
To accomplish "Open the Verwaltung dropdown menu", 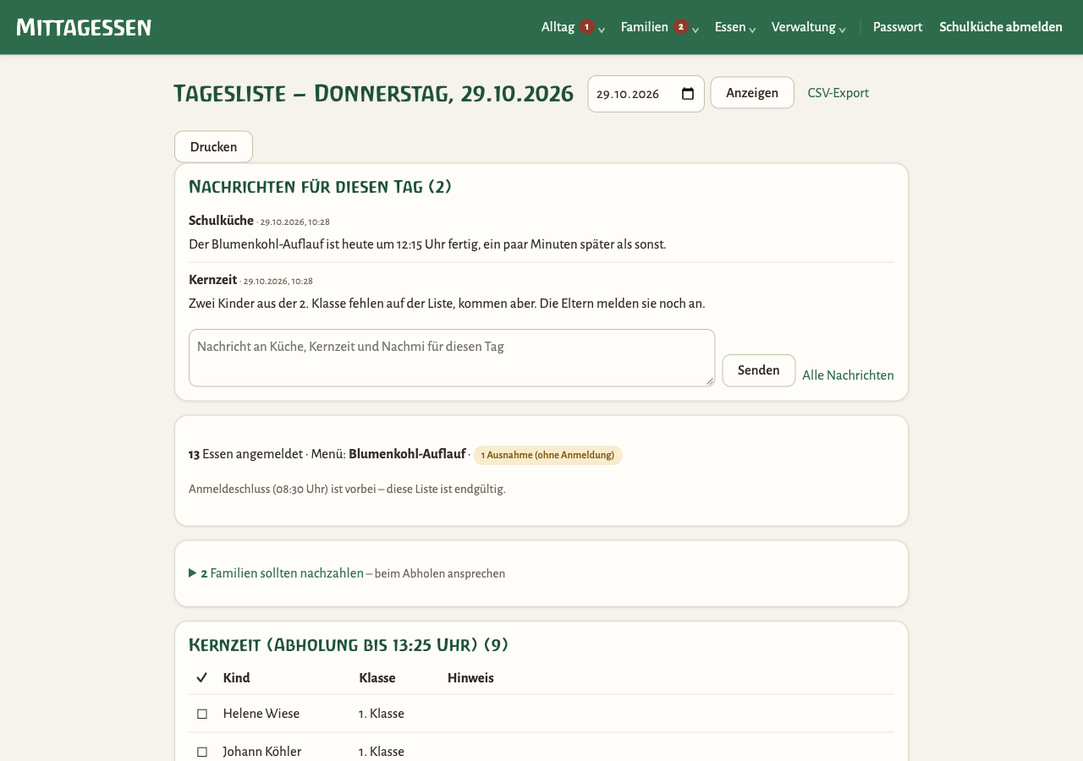I will click(x=808, y=27).
